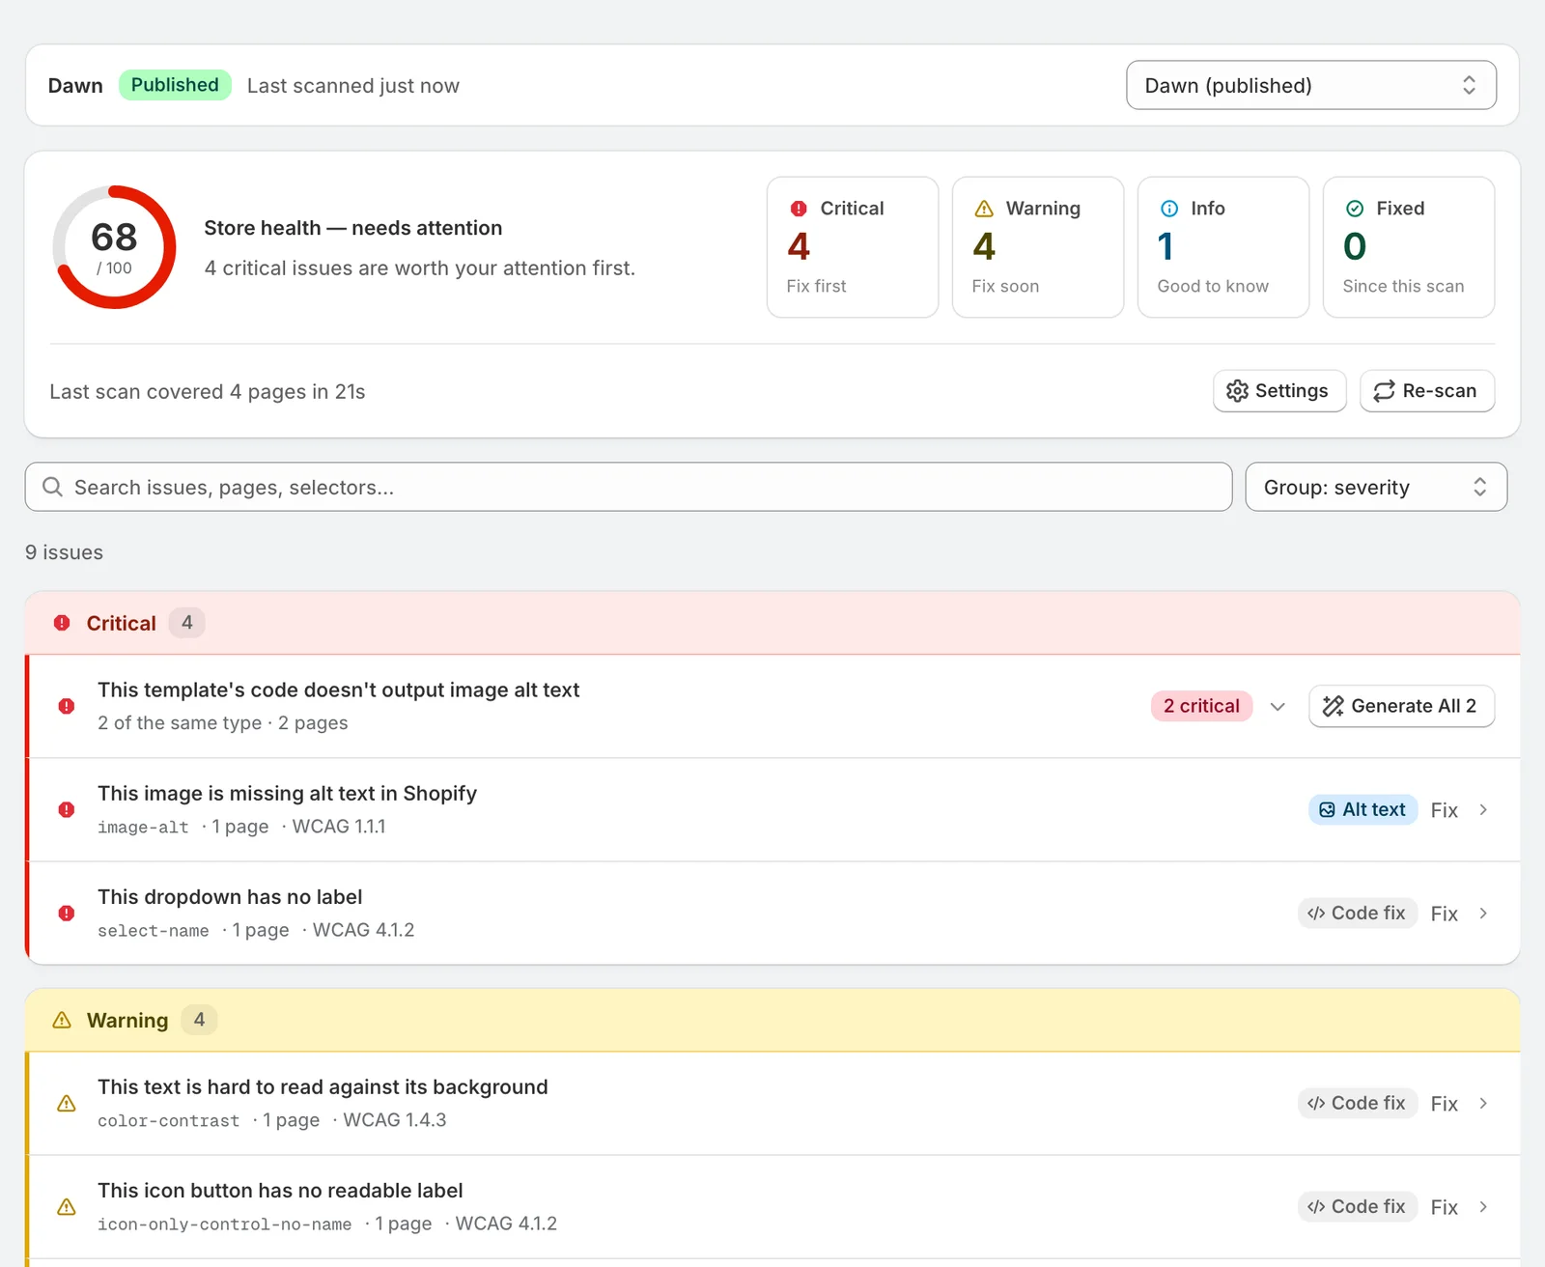The image size is (1545, 1267).
Task: Expand the 2 critical grouped issue chevron
Action: [1278, 706]
